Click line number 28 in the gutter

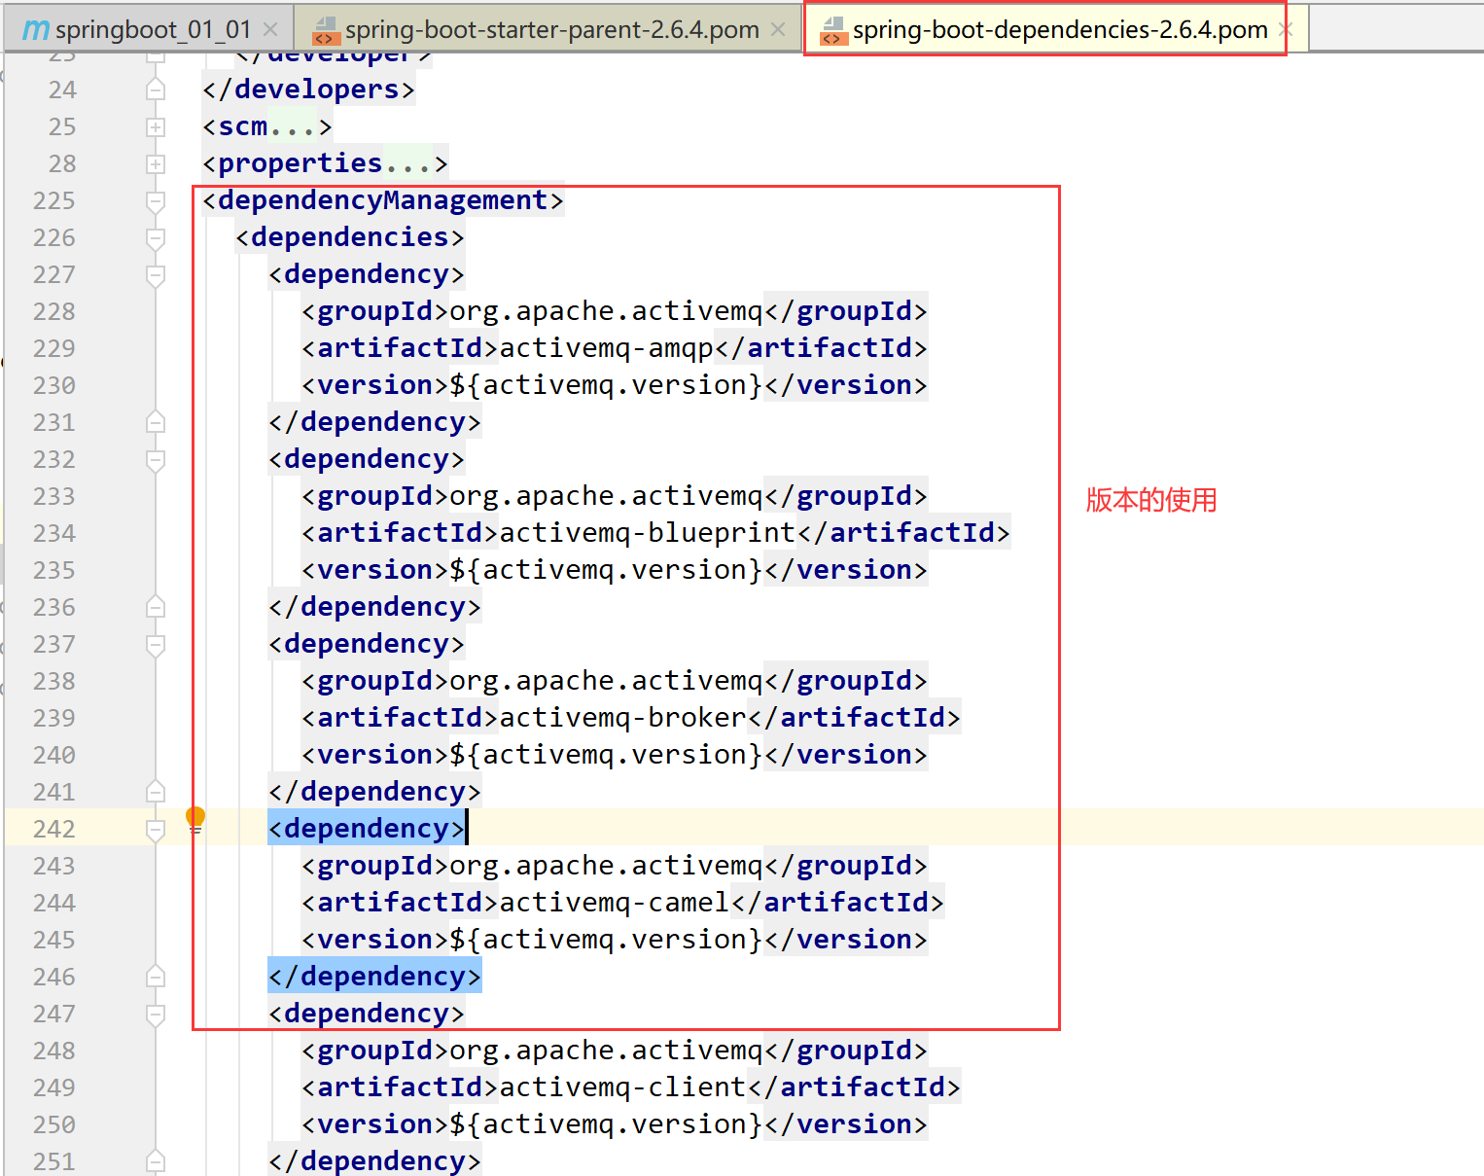click(x=62, y=163)
